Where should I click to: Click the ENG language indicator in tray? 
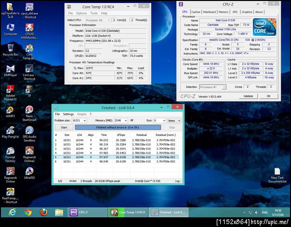pos(265,212)
